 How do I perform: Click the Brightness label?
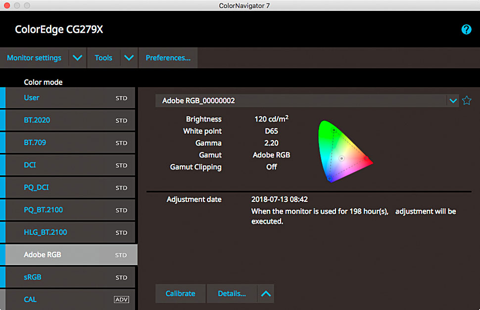point(204,119)
